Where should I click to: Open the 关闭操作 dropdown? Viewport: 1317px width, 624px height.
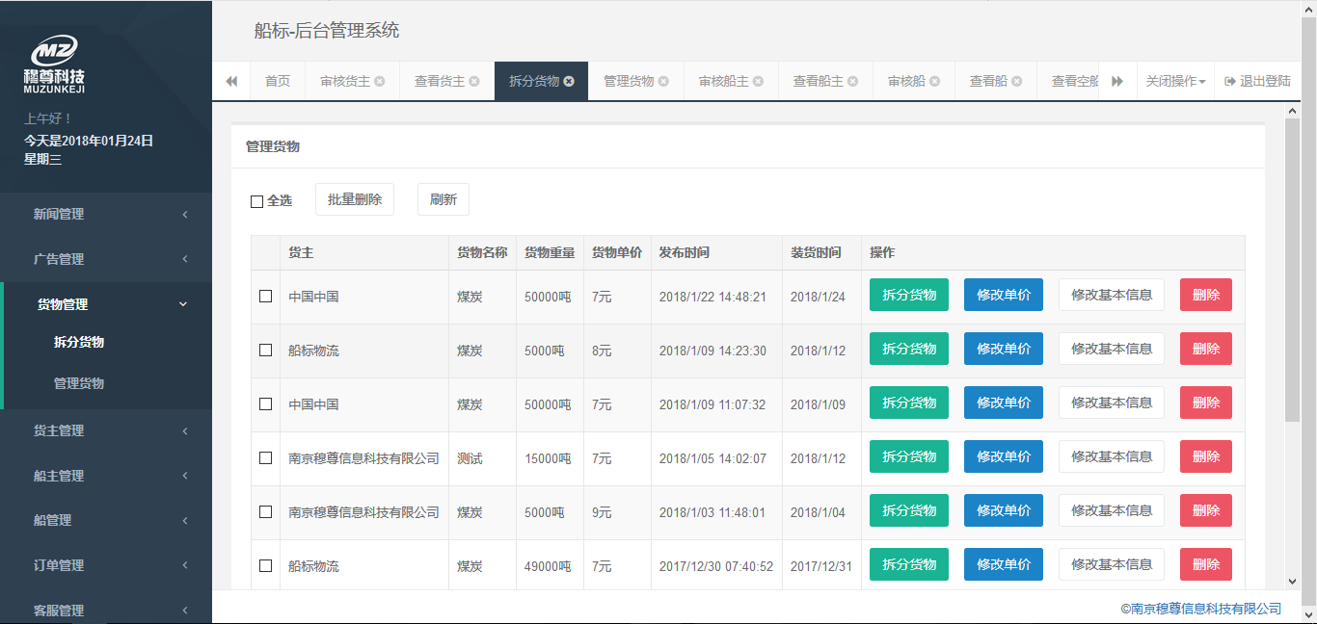1175,82
